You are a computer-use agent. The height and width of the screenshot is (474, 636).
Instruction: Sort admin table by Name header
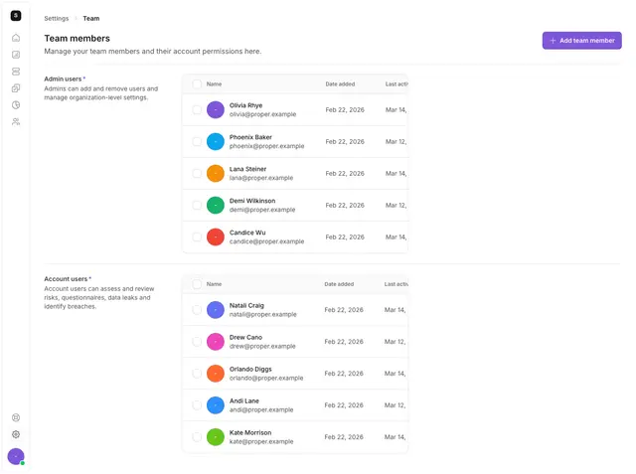[x=214, y=83]
